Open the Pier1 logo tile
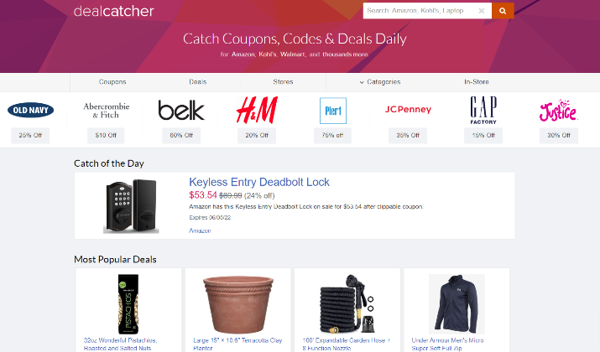 point(333,111)
